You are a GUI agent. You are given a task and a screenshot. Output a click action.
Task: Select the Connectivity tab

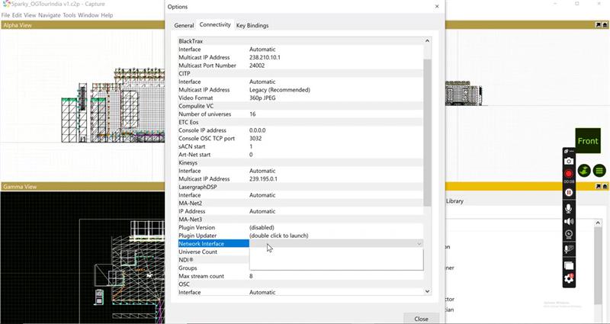pos(215,24)
